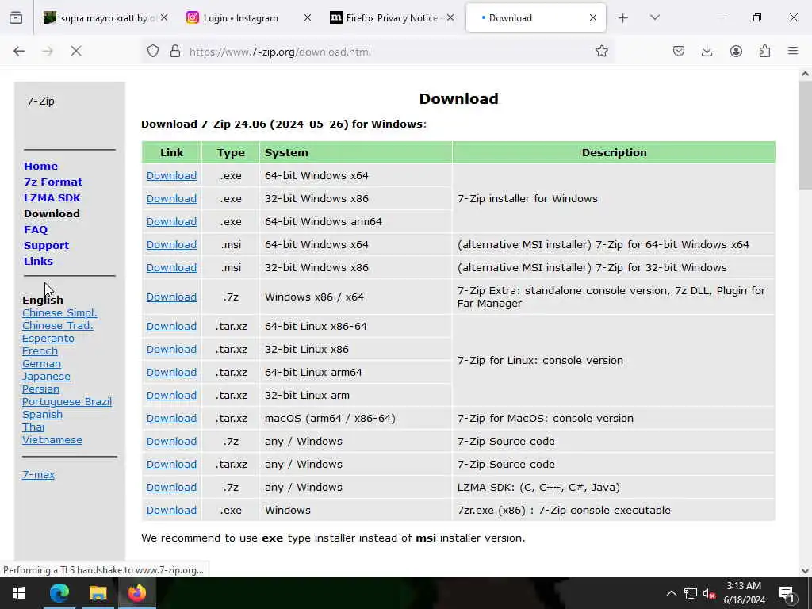Open File Explorer from taskbar
Viewport: 812px width, 609px height.
tap(98, 593)
